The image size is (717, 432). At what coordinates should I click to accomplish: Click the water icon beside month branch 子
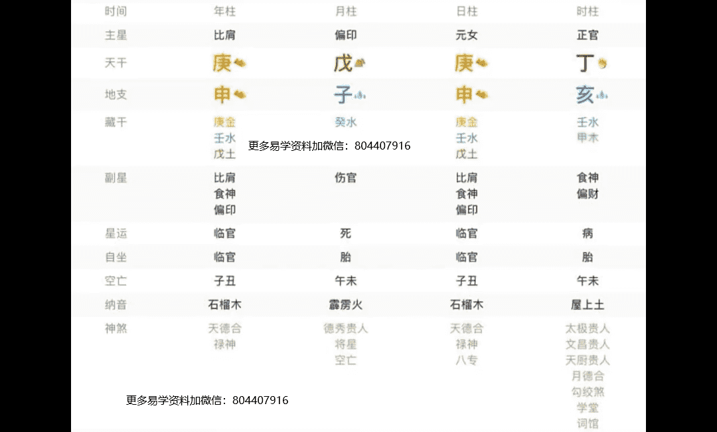tap(360, 95)
